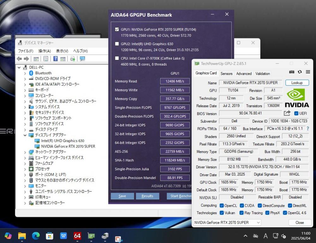Click the GPU-Z Name field

[x=251, y=83]
